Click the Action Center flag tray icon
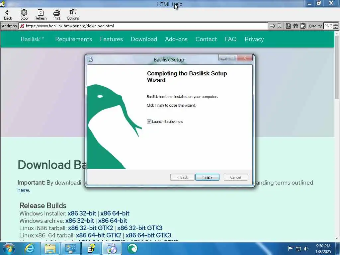 291,248
